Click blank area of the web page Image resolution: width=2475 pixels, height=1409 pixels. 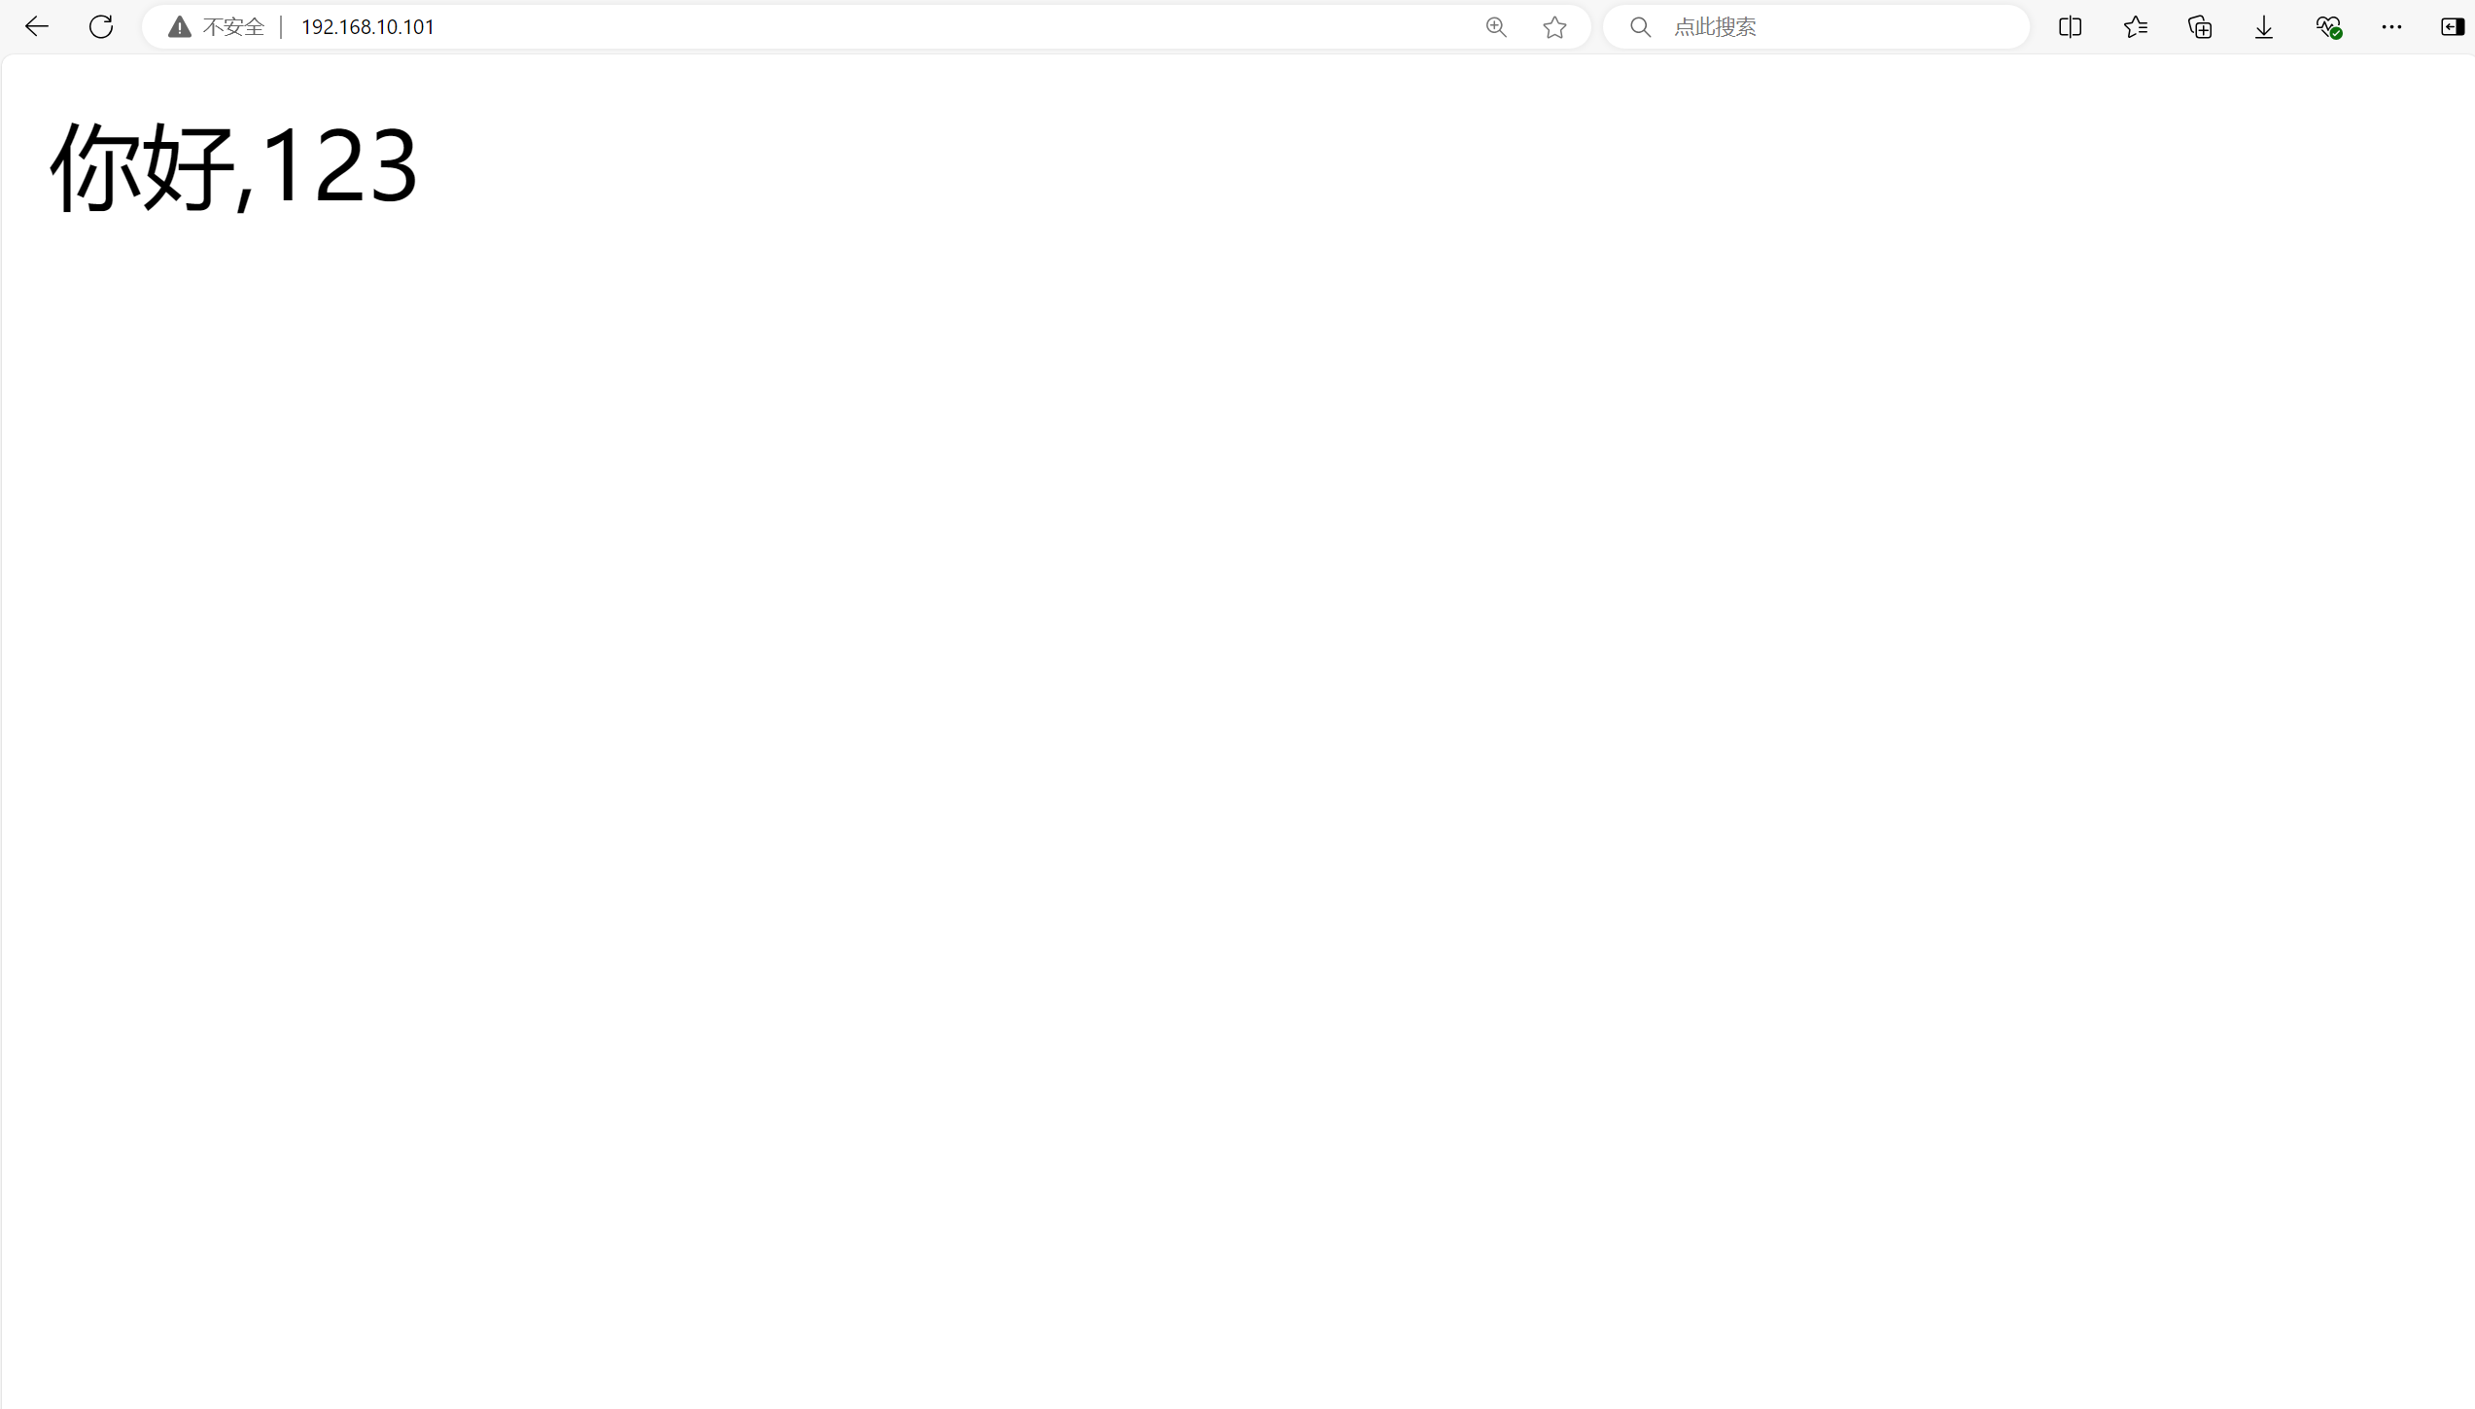pyautogui.click(x=1235, y=778)
